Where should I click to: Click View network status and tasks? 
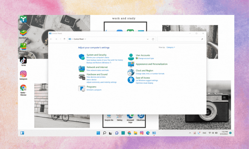click(x=98, y=70)
